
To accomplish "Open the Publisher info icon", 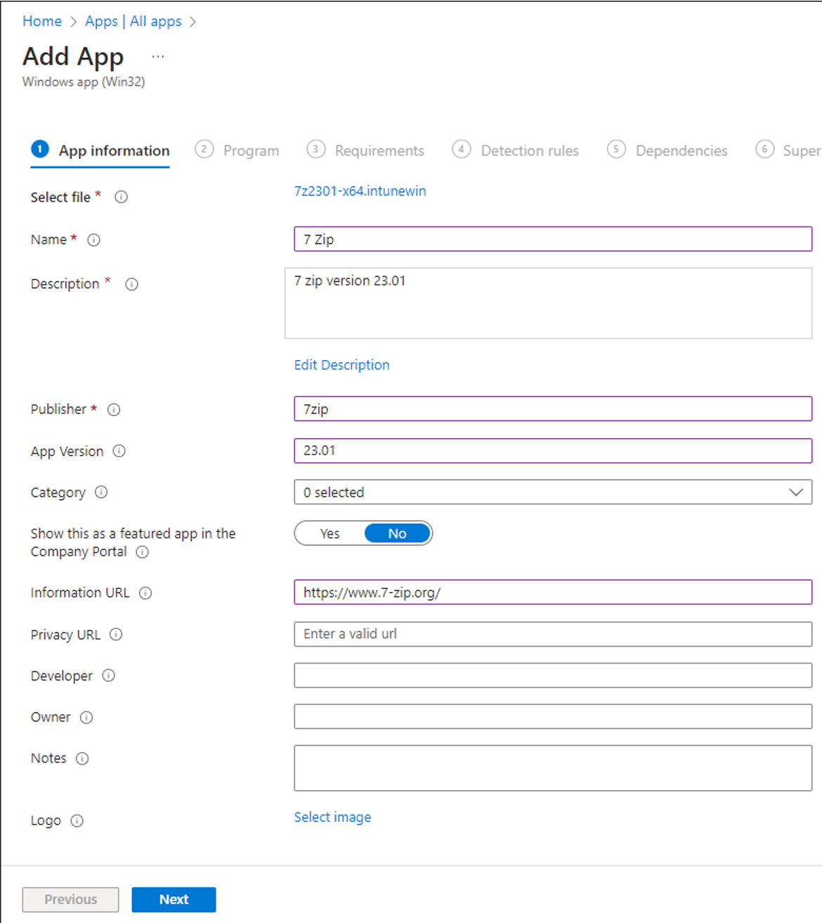I will point(114,409).
